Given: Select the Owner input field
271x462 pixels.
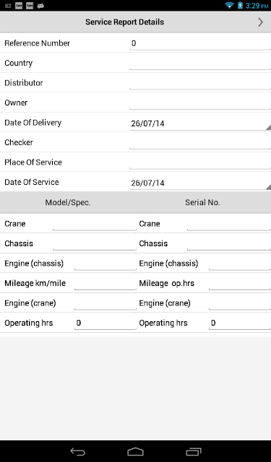Looking at the screenshot, I should pyautogui.click(x=200, y=103).
